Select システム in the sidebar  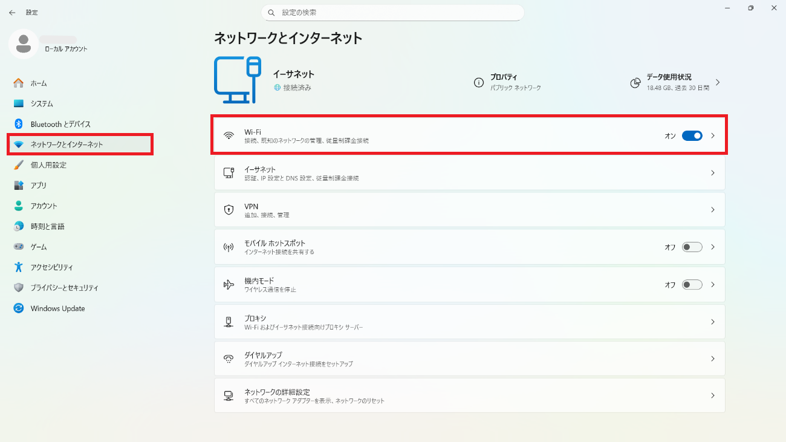click(42, 103)
